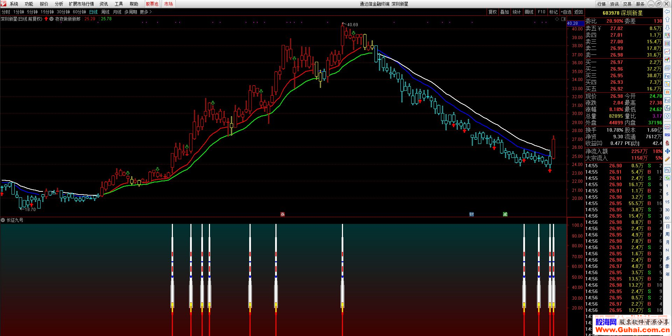Image resolution: width=672 pixels, height=336 pixels.
Task: Click the green refresh sidebar icon
Action: point(667,178)
